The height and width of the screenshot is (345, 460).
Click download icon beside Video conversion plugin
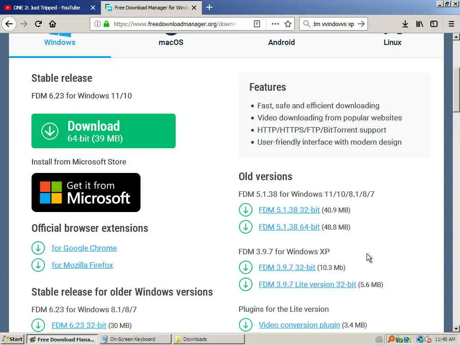coord(246,325)
